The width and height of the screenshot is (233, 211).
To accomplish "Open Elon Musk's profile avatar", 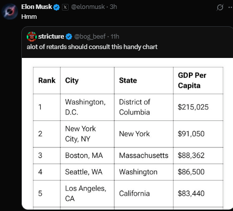I will (10, 11).
